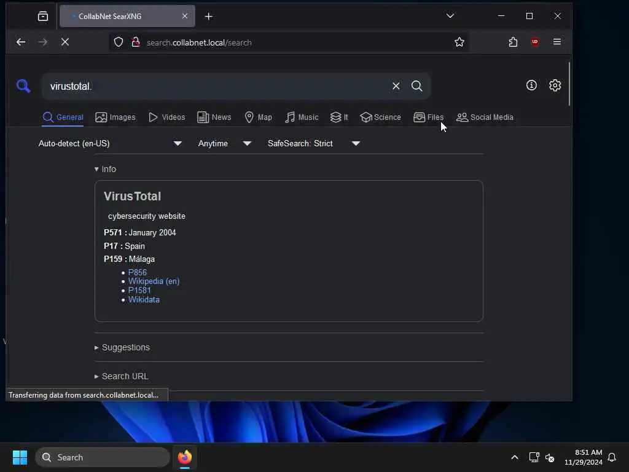Switch to the General search category

coord(63,117)
